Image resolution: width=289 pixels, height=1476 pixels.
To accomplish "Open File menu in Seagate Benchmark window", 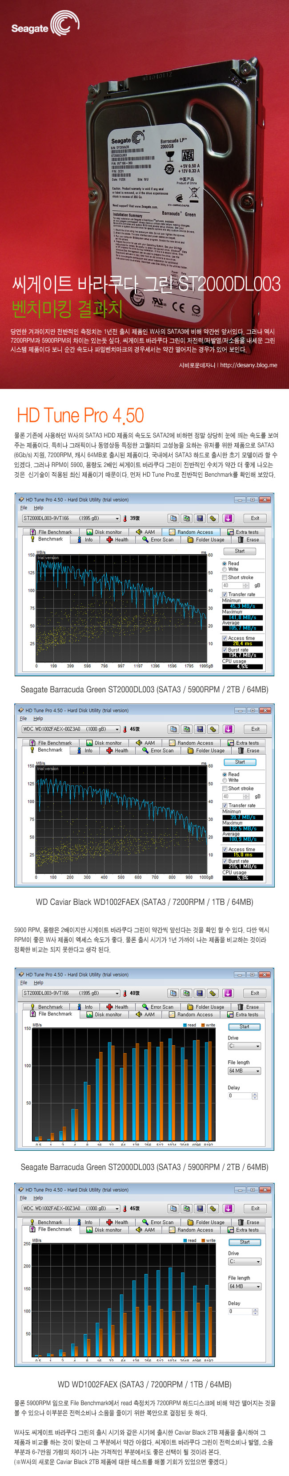I will (24, 507).
